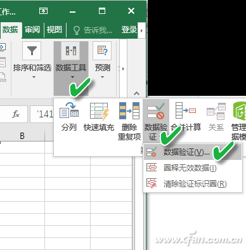Click the Tell Me lightbulb box (告诉我)
The image size is (246, 250).
coord(93,30)
